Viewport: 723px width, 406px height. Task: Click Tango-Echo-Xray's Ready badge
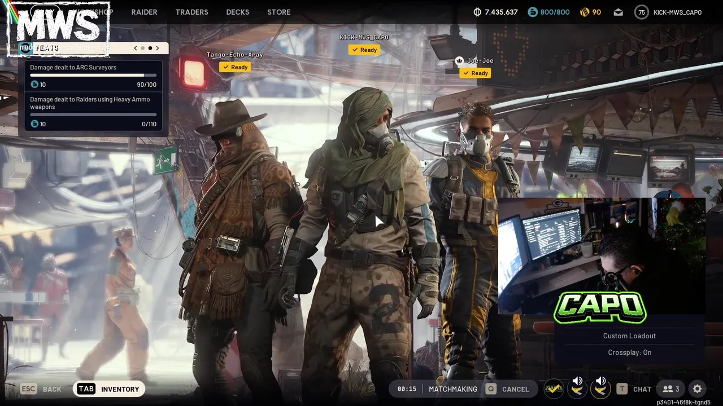pyautogui.click(x=236, y=67)
